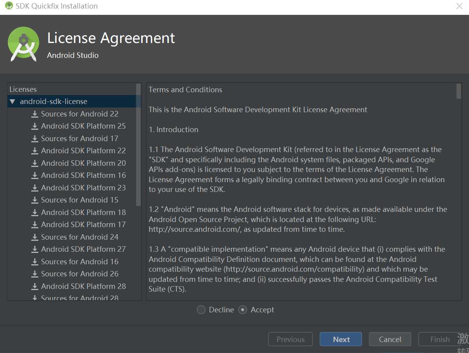
Task: Select 'Android SDK Platform 18' text
Action: coord(83,213)
